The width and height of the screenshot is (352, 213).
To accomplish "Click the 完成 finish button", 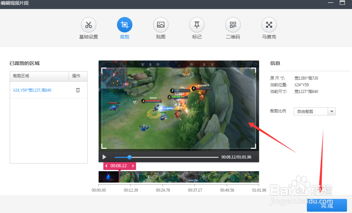I will 327,206.
